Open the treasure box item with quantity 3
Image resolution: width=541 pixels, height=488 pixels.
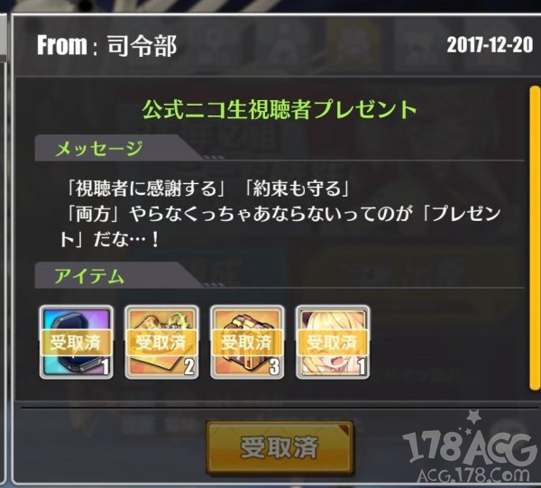247,342
